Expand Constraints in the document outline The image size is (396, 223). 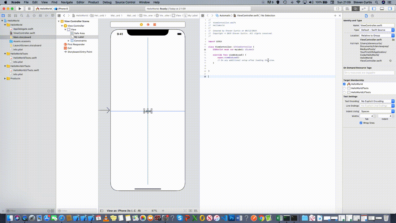(x=68, y=41)
